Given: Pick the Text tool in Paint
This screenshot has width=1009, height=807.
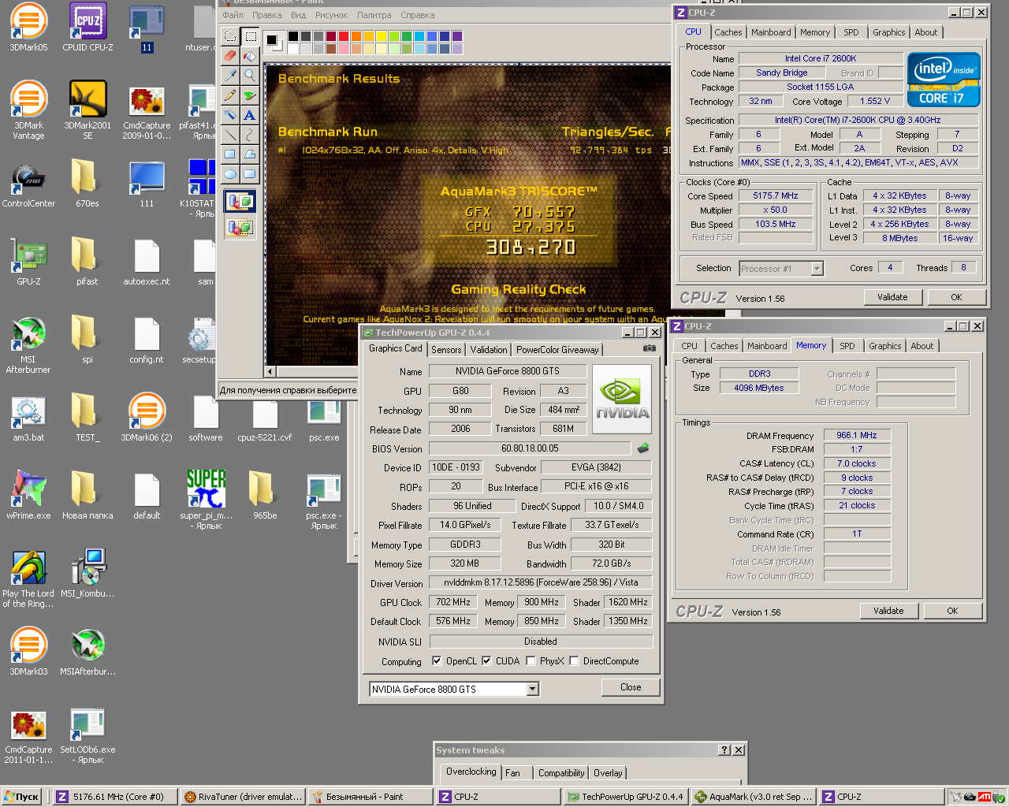Looking at the screenshot, I should 250,115.
